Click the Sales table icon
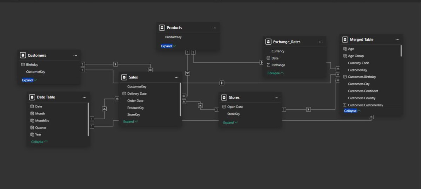This screenshot has width=421, height=189. click(124, 77)
